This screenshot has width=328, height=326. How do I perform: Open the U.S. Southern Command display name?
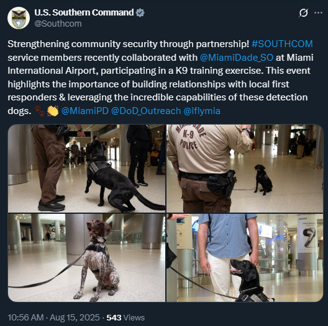[84, 12]
